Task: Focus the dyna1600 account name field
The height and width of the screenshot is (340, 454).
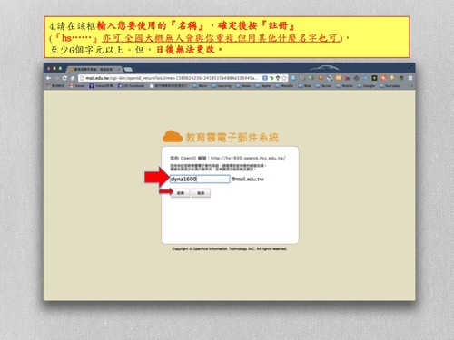Action: click(200, 179)
